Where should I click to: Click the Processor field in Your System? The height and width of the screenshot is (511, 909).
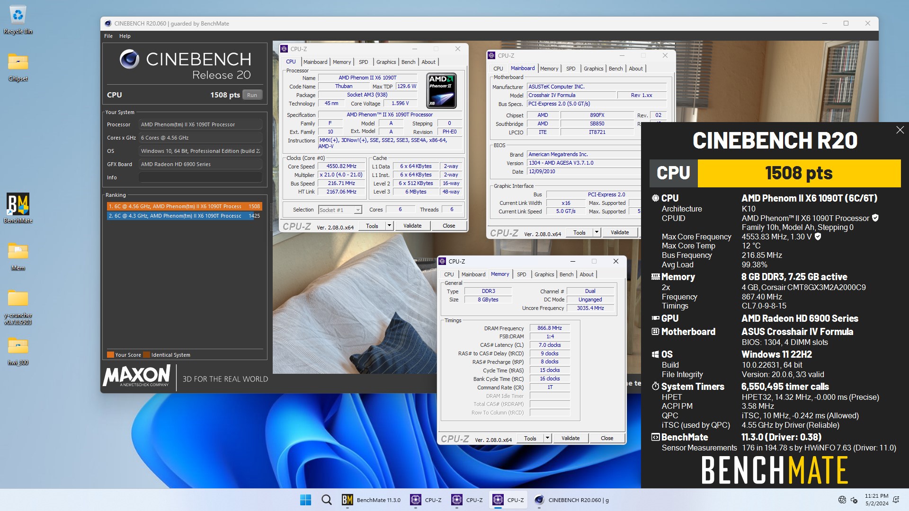(x=200, y=124)
